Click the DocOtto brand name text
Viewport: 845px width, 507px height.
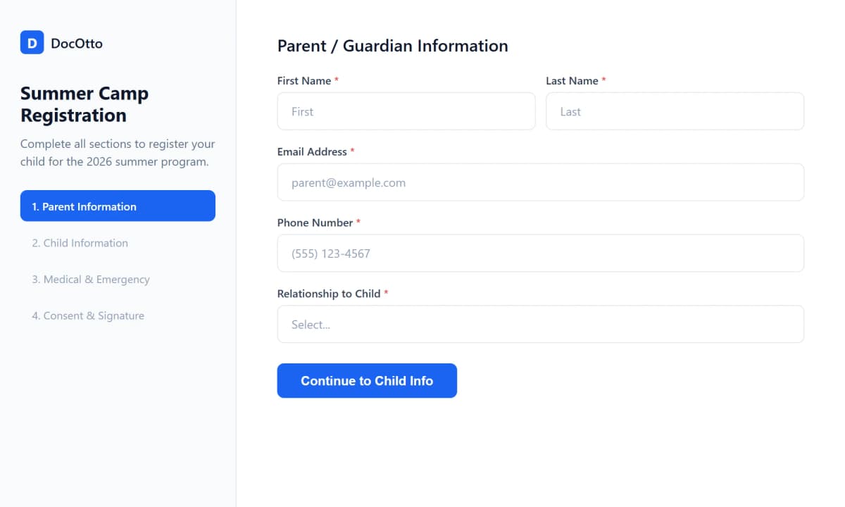(x=77, y=44)
